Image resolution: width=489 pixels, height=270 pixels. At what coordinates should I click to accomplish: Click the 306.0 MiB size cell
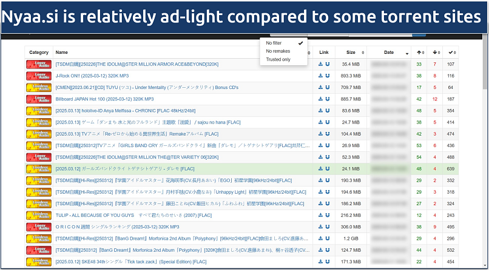[351, 227]
